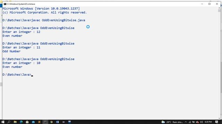Open Microsoft Edge from the taskbar
This screenshot has height=124, width=222.
click(x=21, y=122)
